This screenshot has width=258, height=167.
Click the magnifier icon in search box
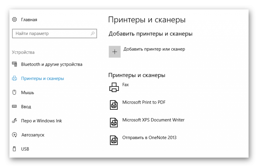93,33
